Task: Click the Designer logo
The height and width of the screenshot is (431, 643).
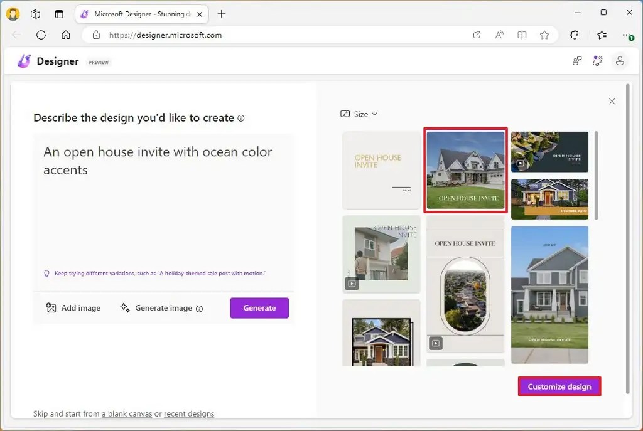Action: click(24, 61)
